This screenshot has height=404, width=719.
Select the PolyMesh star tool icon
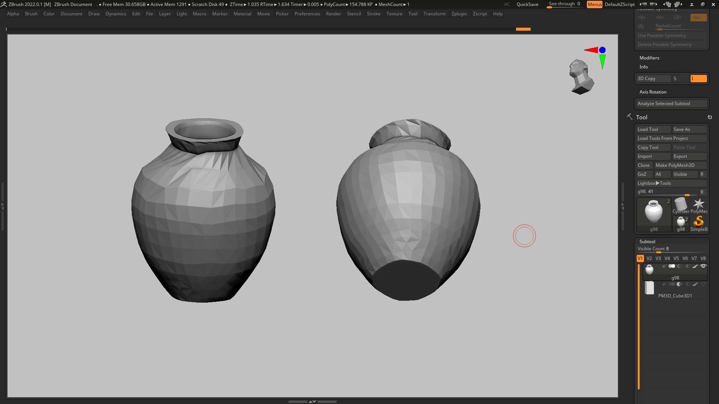698,204
